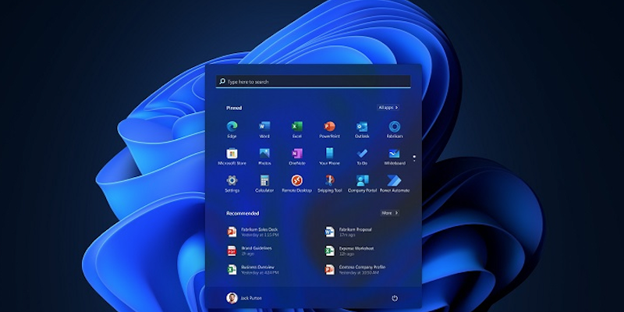Open the Brand Guidelines PDF file
Viewport: 624px width, 312px height.
click(x=250, y=250)
